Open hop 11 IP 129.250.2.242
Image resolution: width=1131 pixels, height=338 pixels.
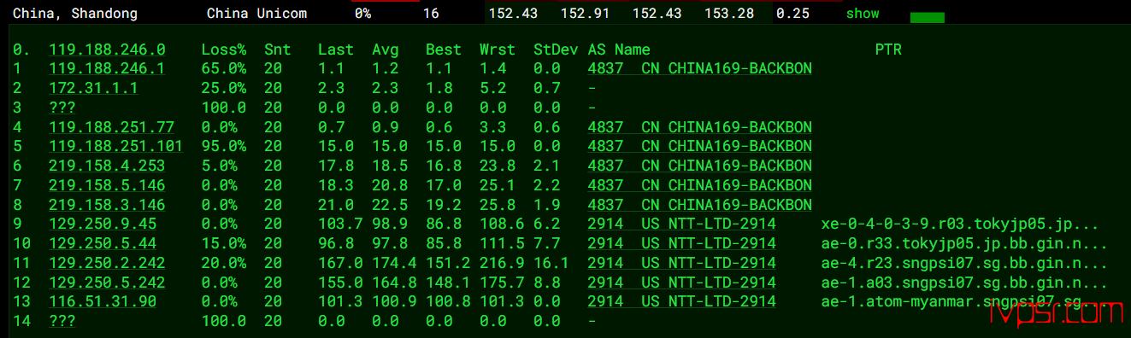[108, 263]
